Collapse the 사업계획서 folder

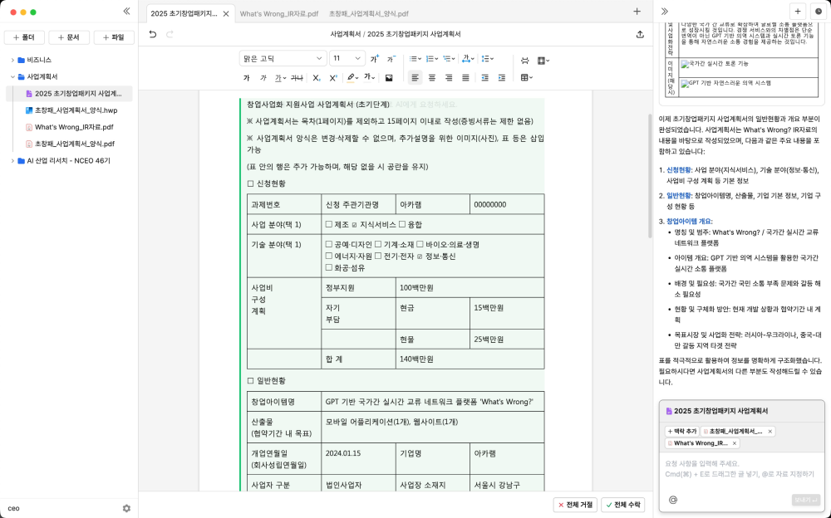(12, 77)
